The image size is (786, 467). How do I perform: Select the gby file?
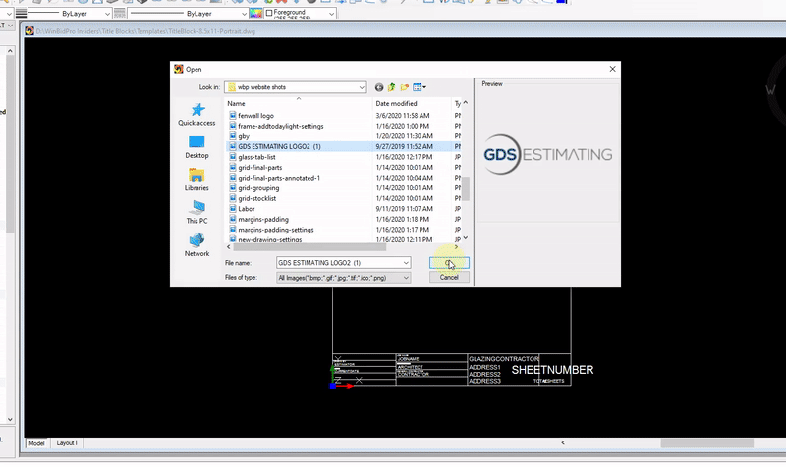tap(244, 136)
